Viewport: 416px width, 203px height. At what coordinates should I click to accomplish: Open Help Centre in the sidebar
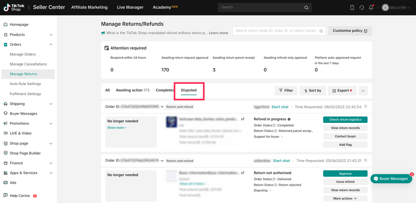19,196
